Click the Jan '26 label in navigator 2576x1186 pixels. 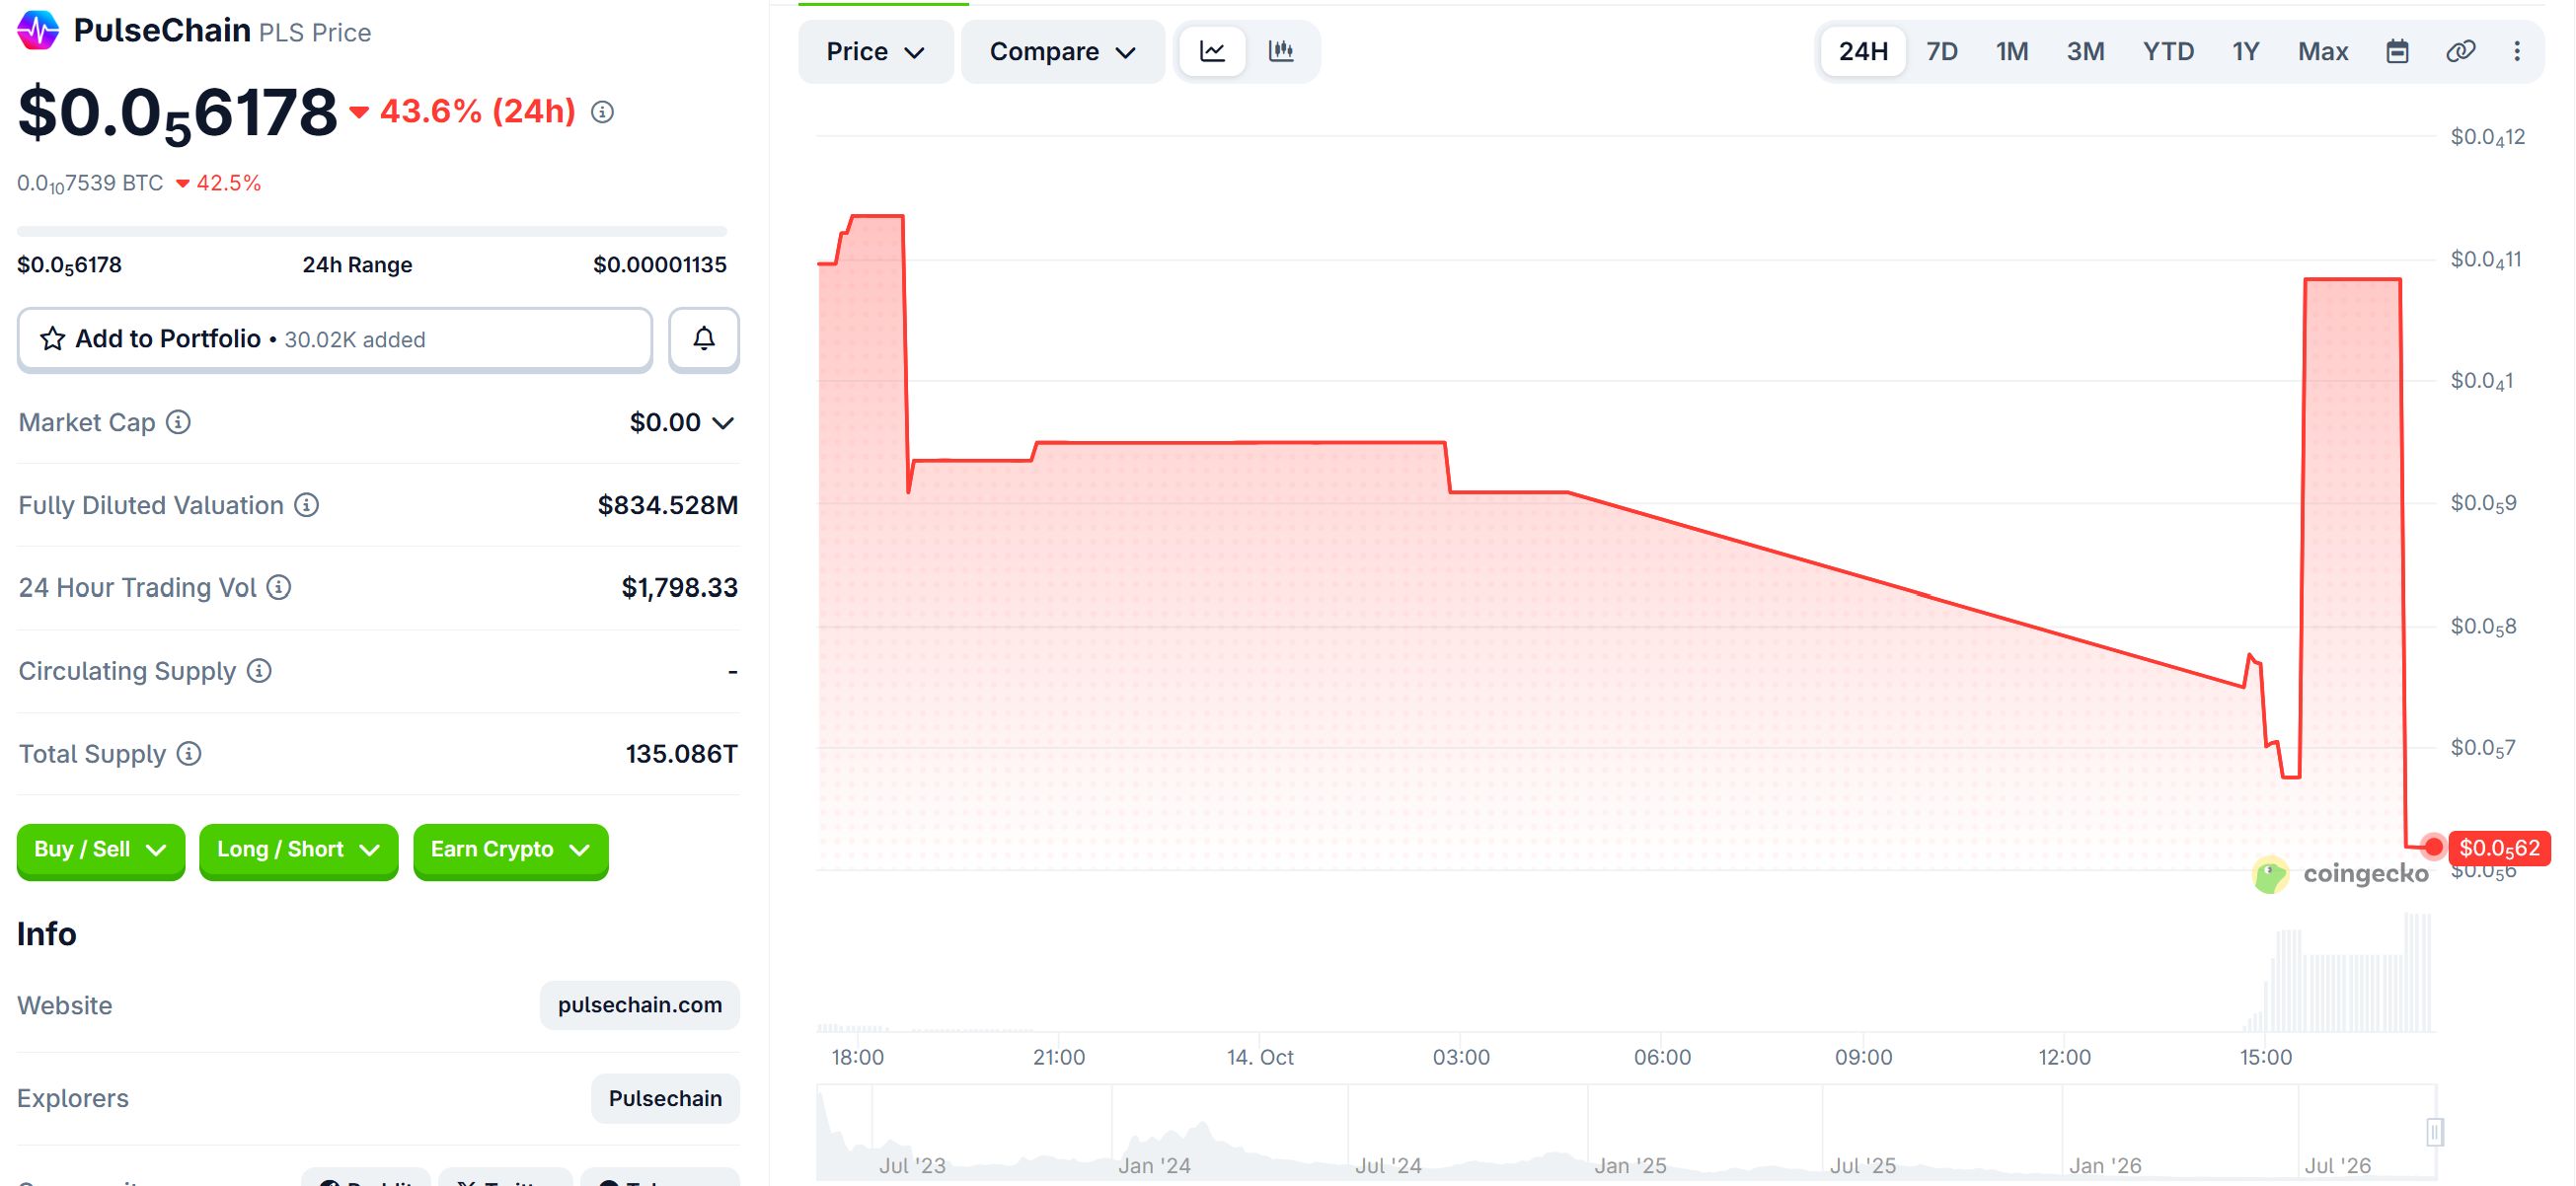[x=2105, y=1165]
